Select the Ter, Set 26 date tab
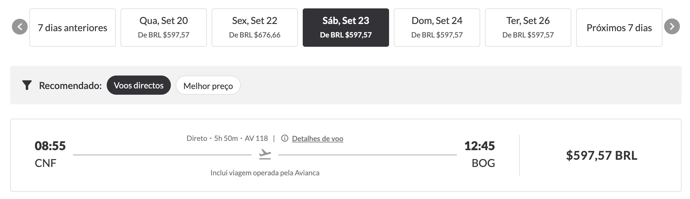This screenshot has height=199, width=690. point(528,28)
